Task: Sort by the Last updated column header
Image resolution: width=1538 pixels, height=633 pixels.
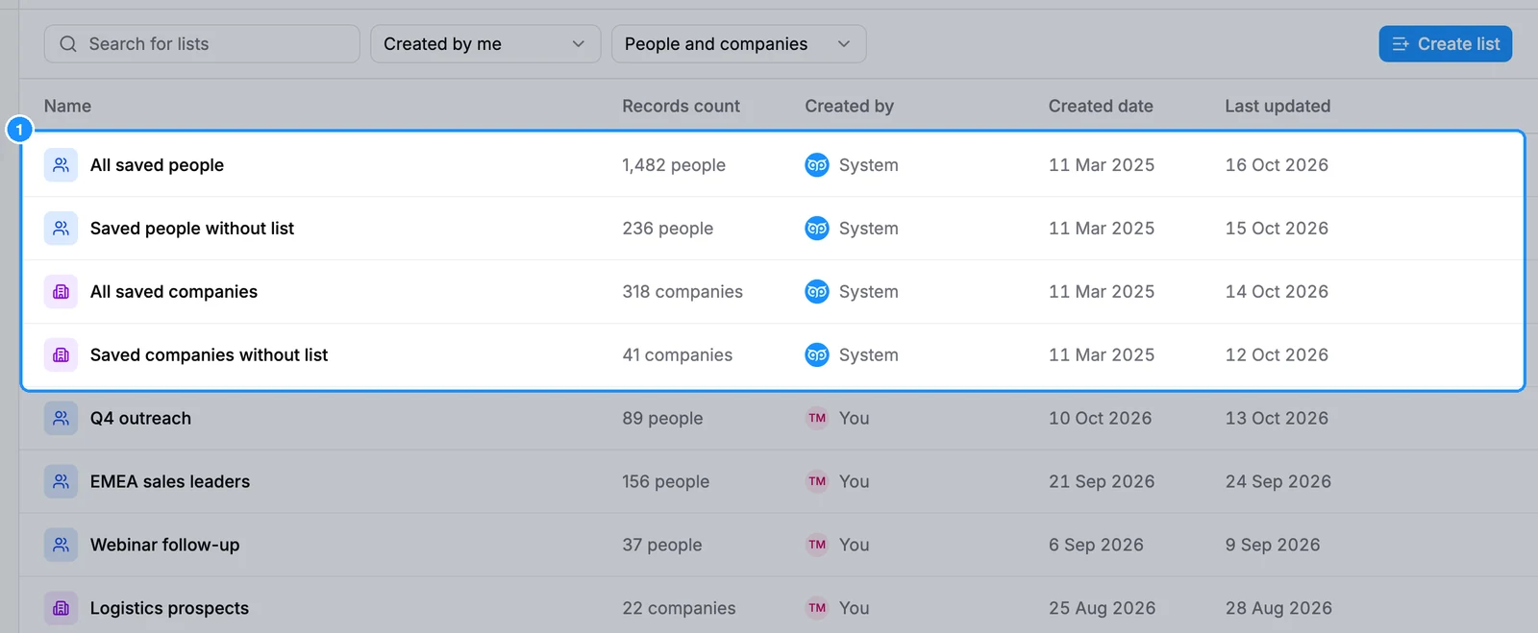Action: click(x=1278, y=107)
